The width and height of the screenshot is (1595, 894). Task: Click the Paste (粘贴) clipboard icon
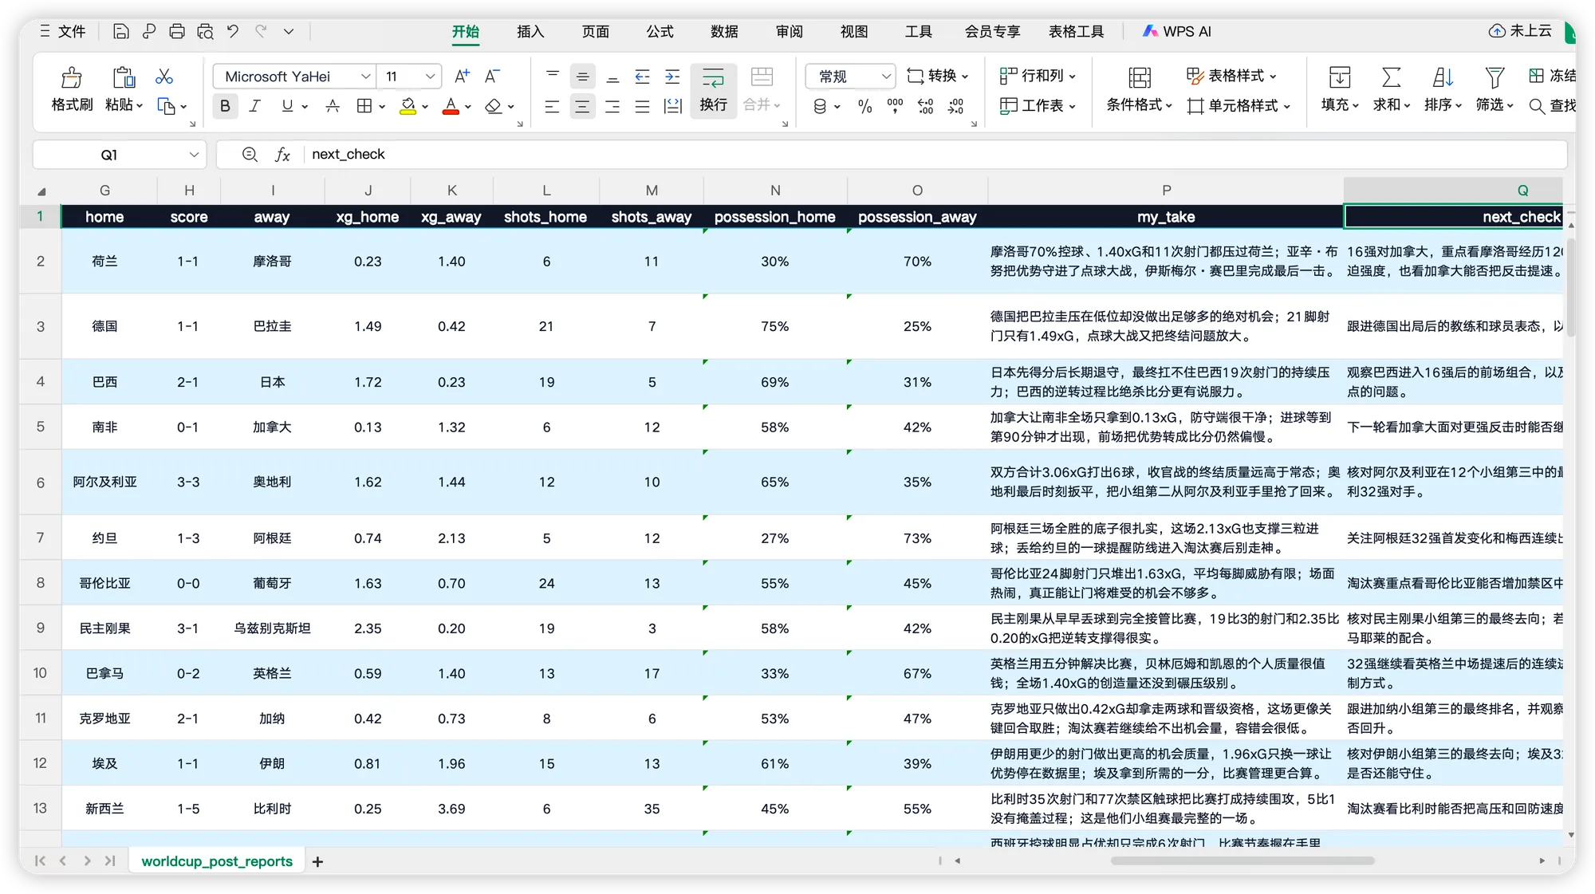124,77
